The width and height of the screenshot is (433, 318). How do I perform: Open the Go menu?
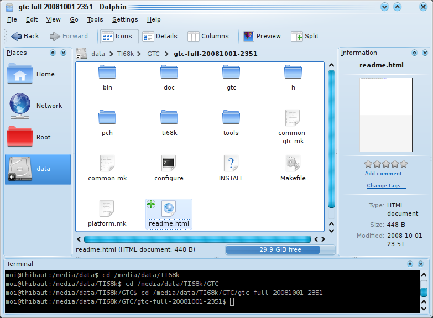(x=74, y=19)
